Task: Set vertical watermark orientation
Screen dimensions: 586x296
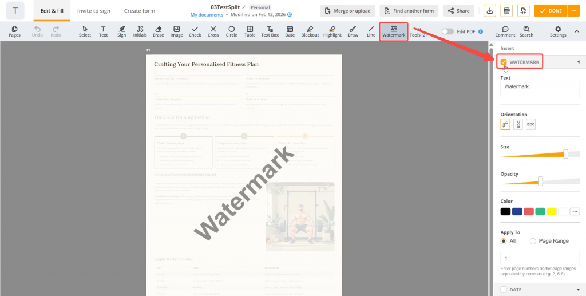Action: tap(518, 124)
